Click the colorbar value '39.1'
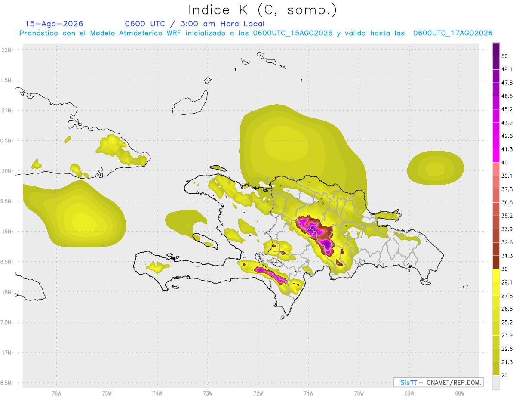 point(507,176)
